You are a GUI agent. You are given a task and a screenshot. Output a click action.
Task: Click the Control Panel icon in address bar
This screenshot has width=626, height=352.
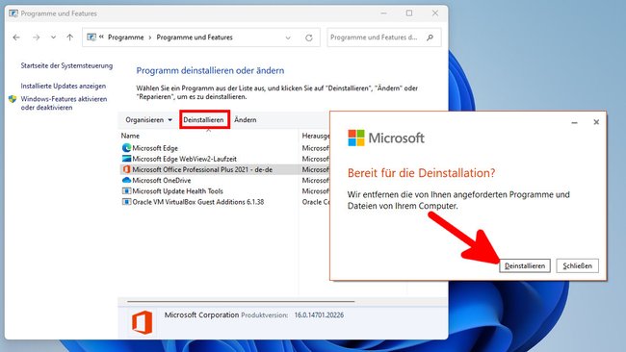pyautogui.click(x=91, y=38)
